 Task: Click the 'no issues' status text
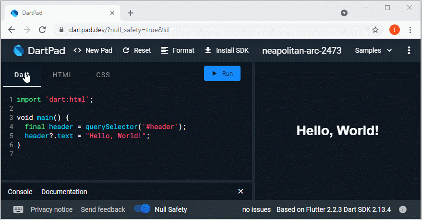(256, 209)
